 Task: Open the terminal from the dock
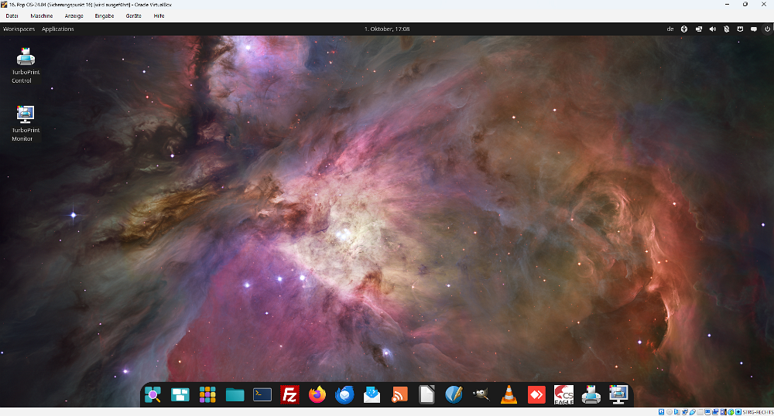(262, 395)
